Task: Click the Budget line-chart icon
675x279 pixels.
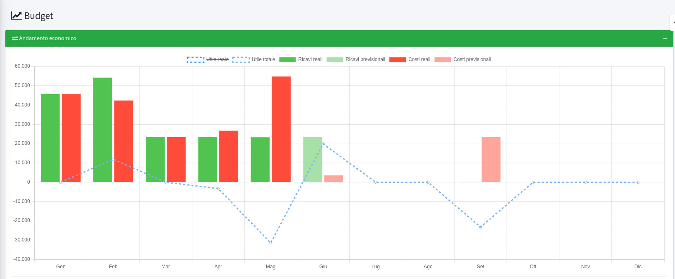Action: click(16, 16)
